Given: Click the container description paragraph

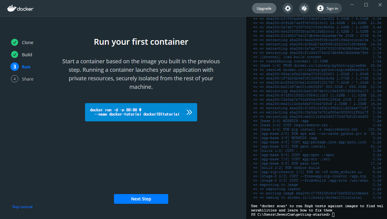Looking at the screenshot, I should 141,74.
